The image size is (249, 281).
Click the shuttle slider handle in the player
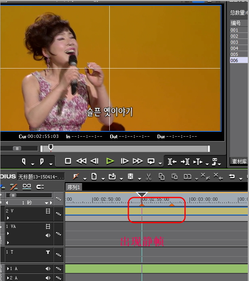(17, 148)
